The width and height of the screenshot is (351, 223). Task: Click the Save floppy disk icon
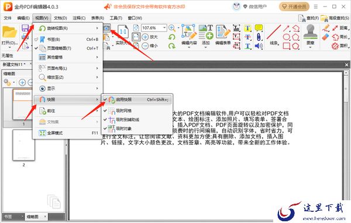coord(25,28)
